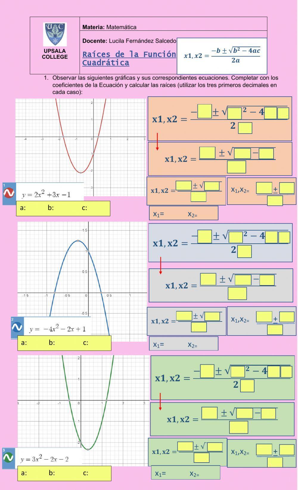Screen dimensions: 298x490
Task: Click the large denominator box in the second orange formula
Action: (x=236, y=167)
